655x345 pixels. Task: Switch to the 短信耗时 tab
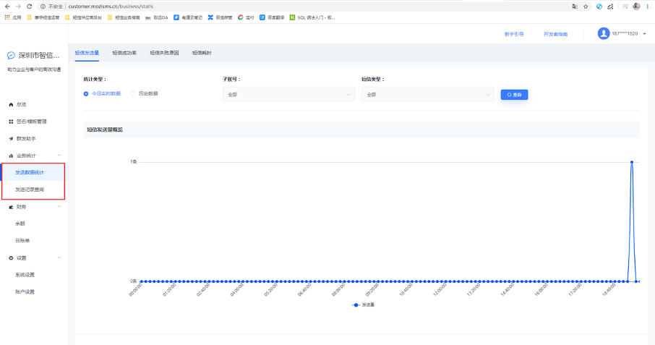point(202,53)
